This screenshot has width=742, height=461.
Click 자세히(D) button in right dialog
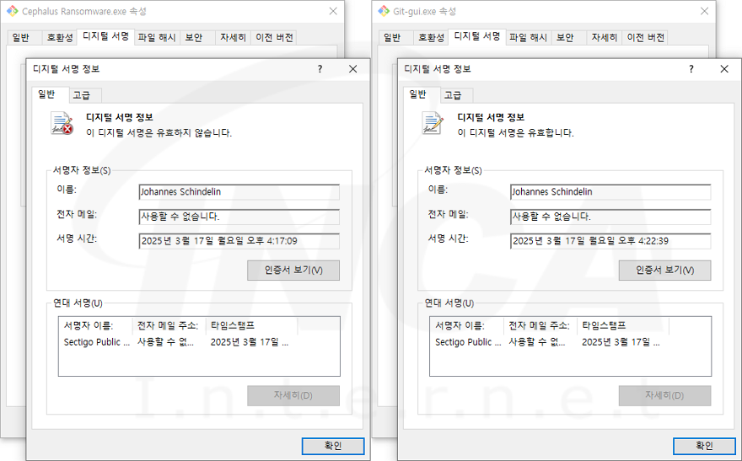[664, 395]
